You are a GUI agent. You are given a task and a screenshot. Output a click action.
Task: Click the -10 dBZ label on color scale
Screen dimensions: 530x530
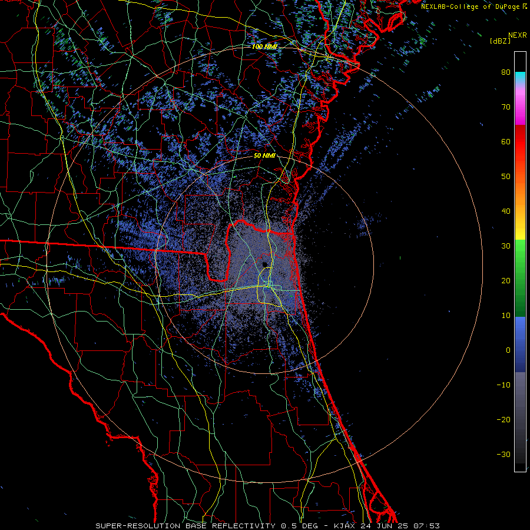click(x=503, y=385)
